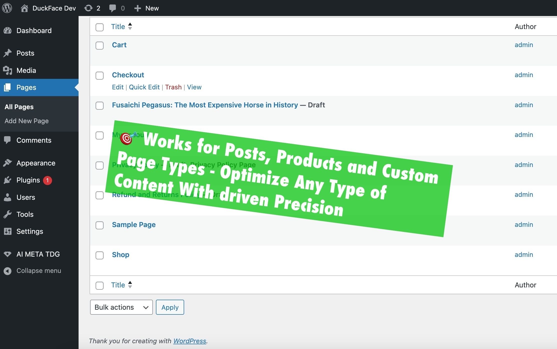Screen dimensions: 557x349
Task: Click the Dashboard gauge icon
Action: pyautogui.click(x=8, y=31)
